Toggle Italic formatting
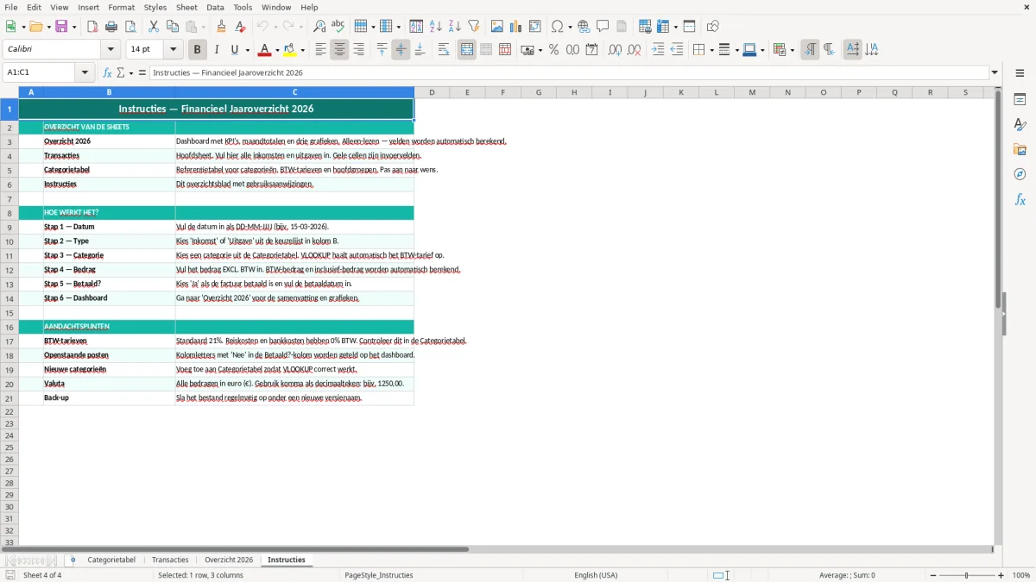The image size is (1036, 582). pyautogui.click(x=217, y=50)
